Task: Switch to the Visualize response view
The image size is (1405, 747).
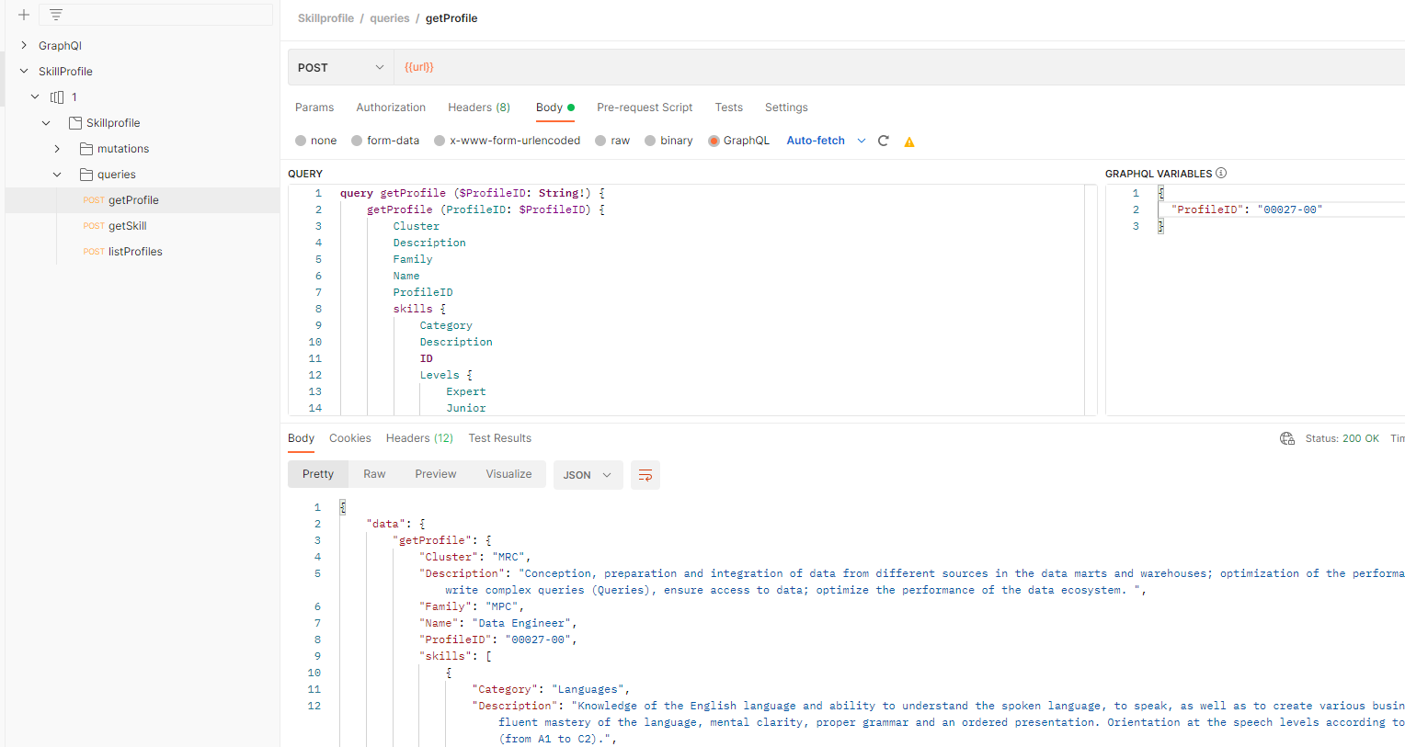Action: 508,474
